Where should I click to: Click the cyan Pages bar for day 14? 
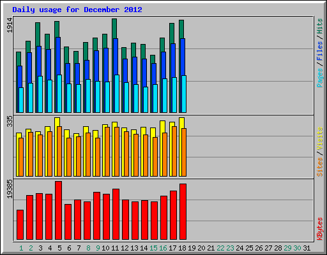click(x=146, y=99)
